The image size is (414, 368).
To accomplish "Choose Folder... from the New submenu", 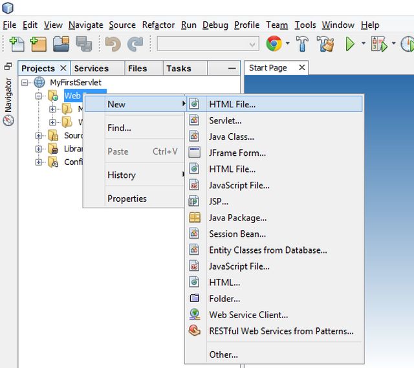I will [274, 299].
